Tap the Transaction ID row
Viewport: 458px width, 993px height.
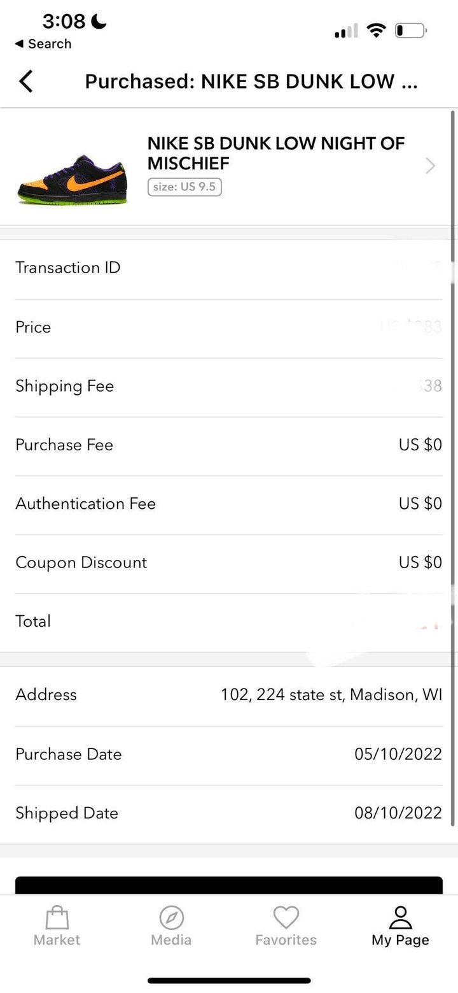tap(229, 268)
